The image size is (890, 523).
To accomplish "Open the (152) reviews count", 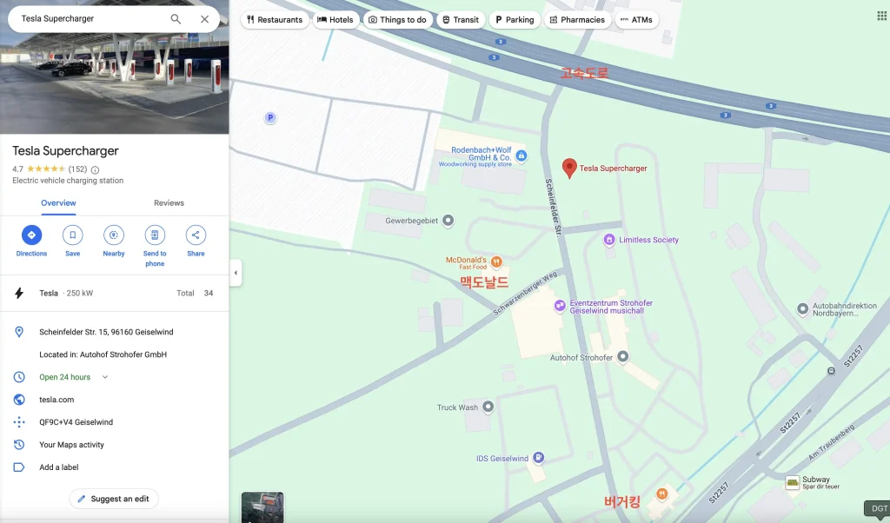I will point(77,169).
